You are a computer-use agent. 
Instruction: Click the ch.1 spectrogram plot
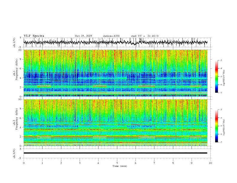(116, 73)
